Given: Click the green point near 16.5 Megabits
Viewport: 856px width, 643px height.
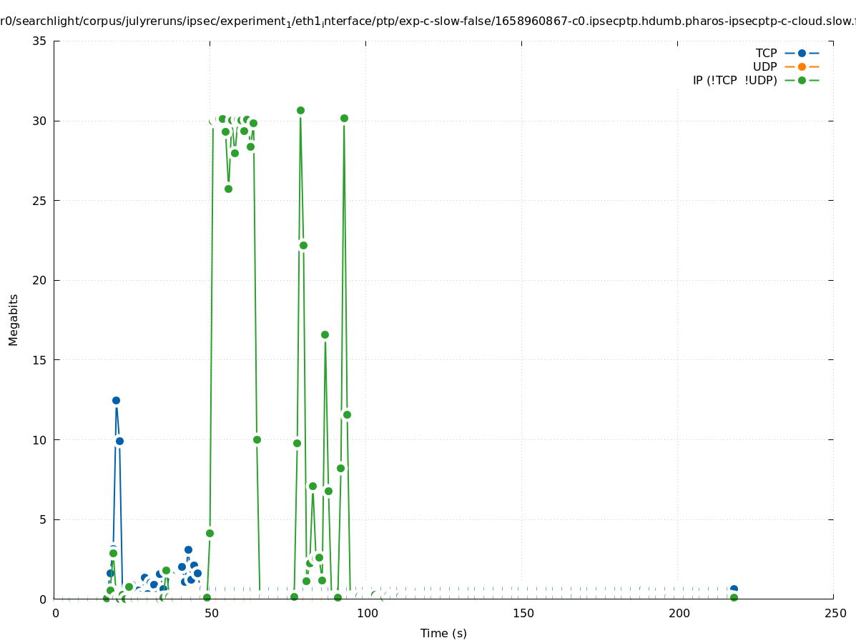Looking at the screenshot, I should coord(325,334).
